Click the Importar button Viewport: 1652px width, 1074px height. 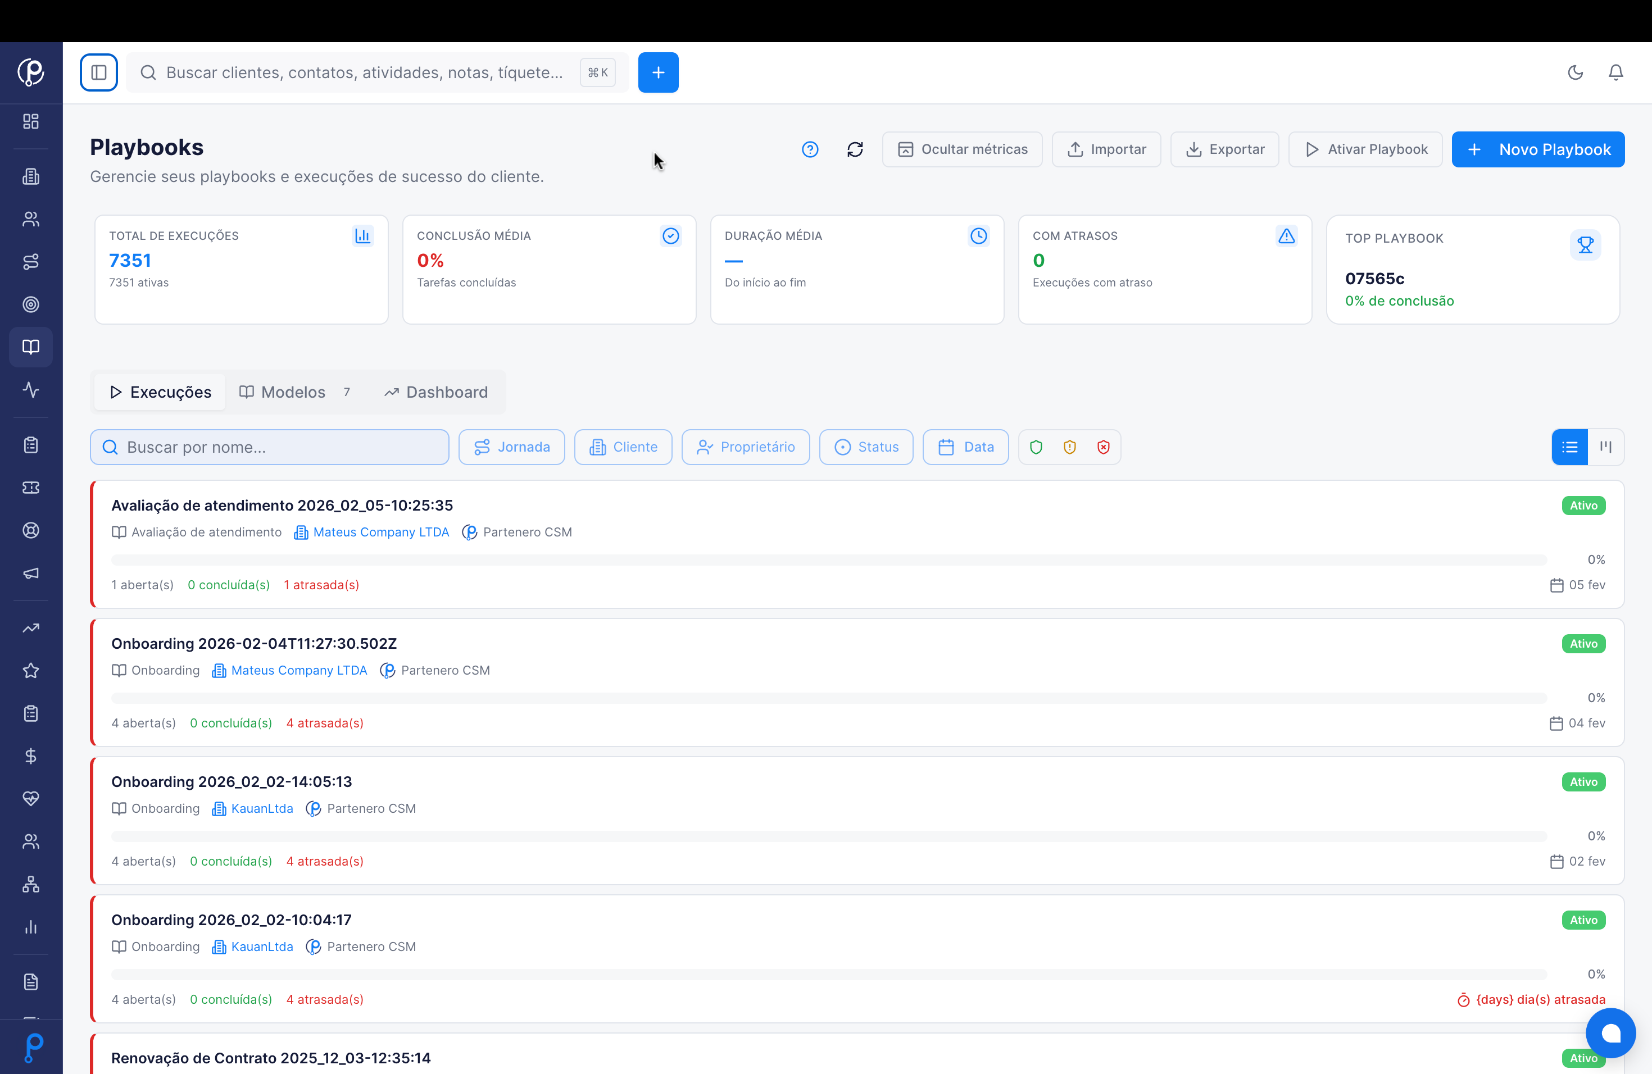[1106, 149]
